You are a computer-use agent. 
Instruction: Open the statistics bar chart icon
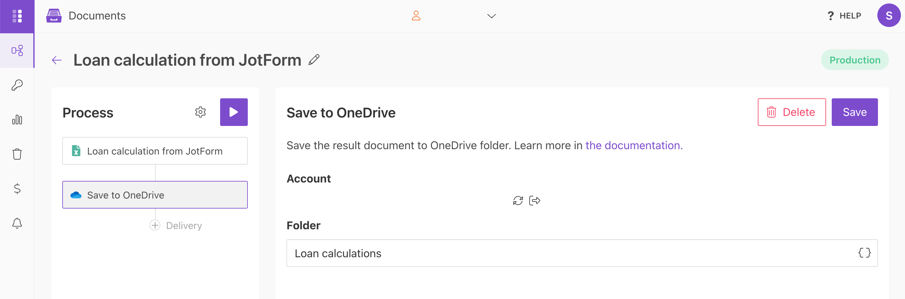pyautogui.click(x=17, y=119)
